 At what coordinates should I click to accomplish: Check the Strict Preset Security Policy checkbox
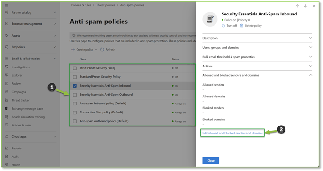tap(75, 68)
